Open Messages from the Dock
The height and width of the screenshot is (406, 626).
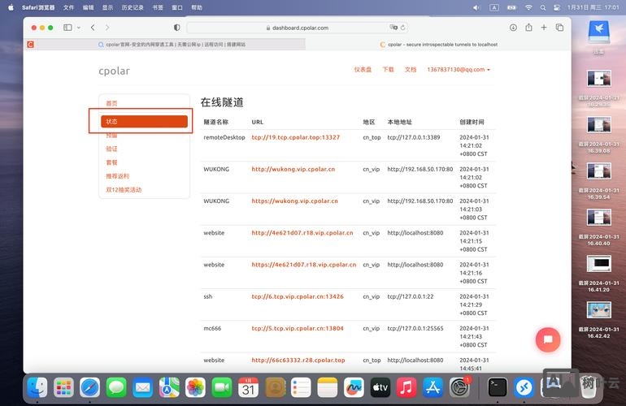(116, 387)
